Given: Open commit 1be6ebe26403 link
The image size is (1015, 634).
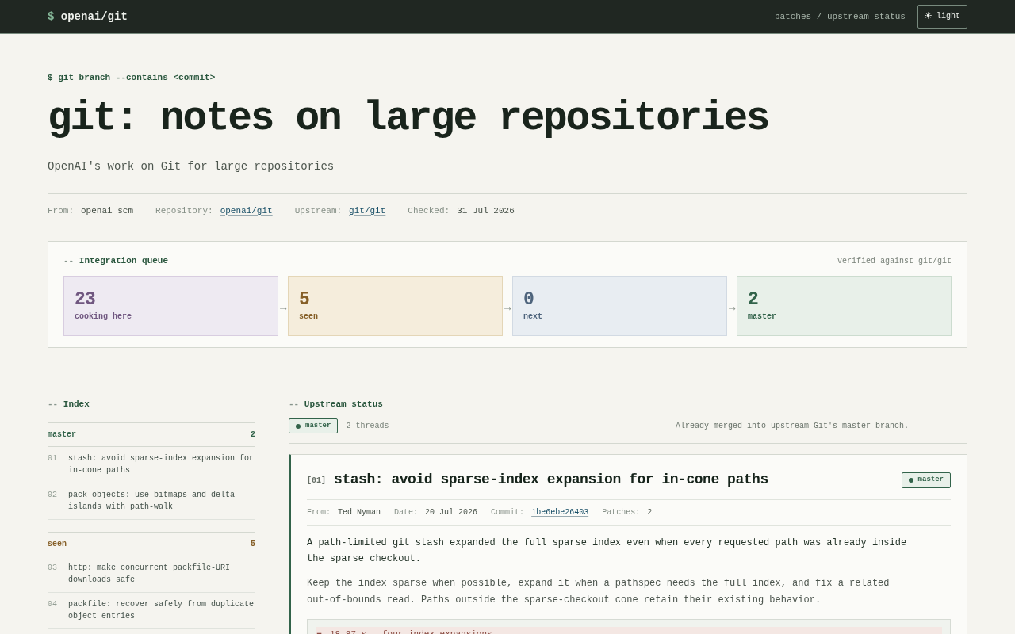Looking at the screenshot, I should pyautogui.click(x=560, y=513).
